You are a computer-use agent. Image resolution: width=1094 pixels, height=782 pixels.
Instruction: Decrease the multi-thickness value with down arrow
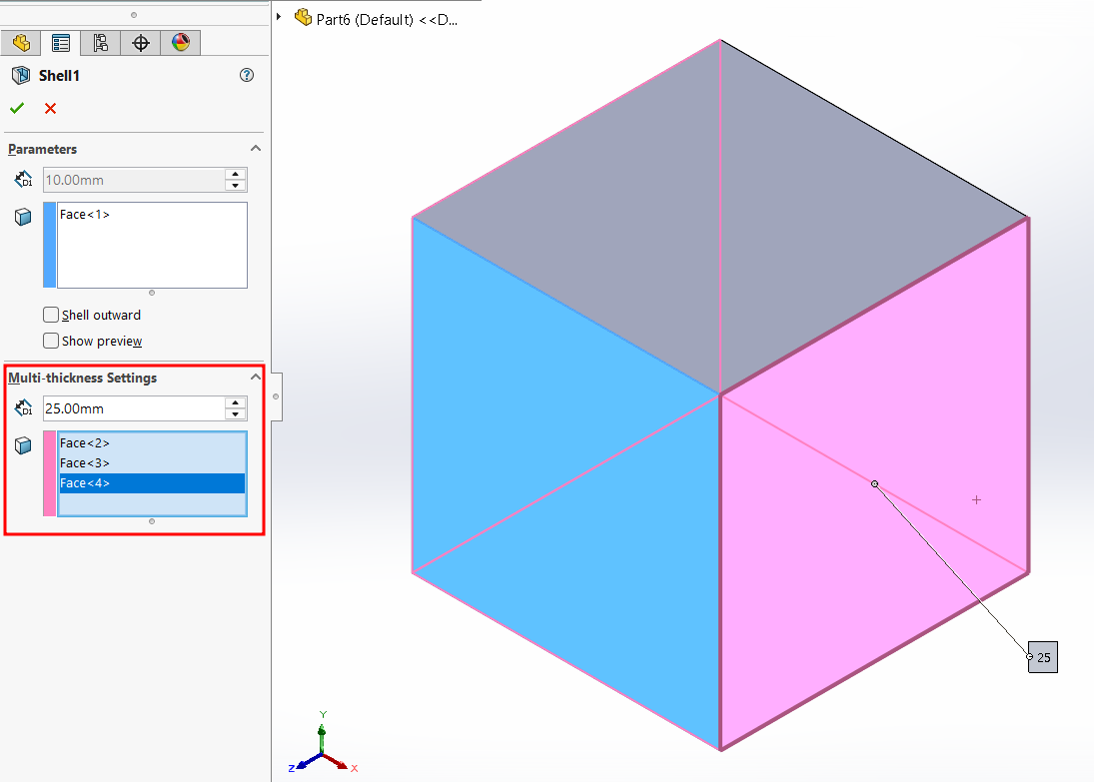(236, 413)
